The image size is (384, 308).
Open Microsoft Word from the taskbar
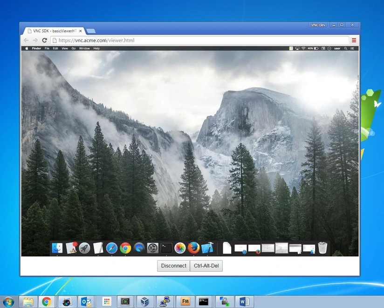pyautogui.click(x=244, y=302)
